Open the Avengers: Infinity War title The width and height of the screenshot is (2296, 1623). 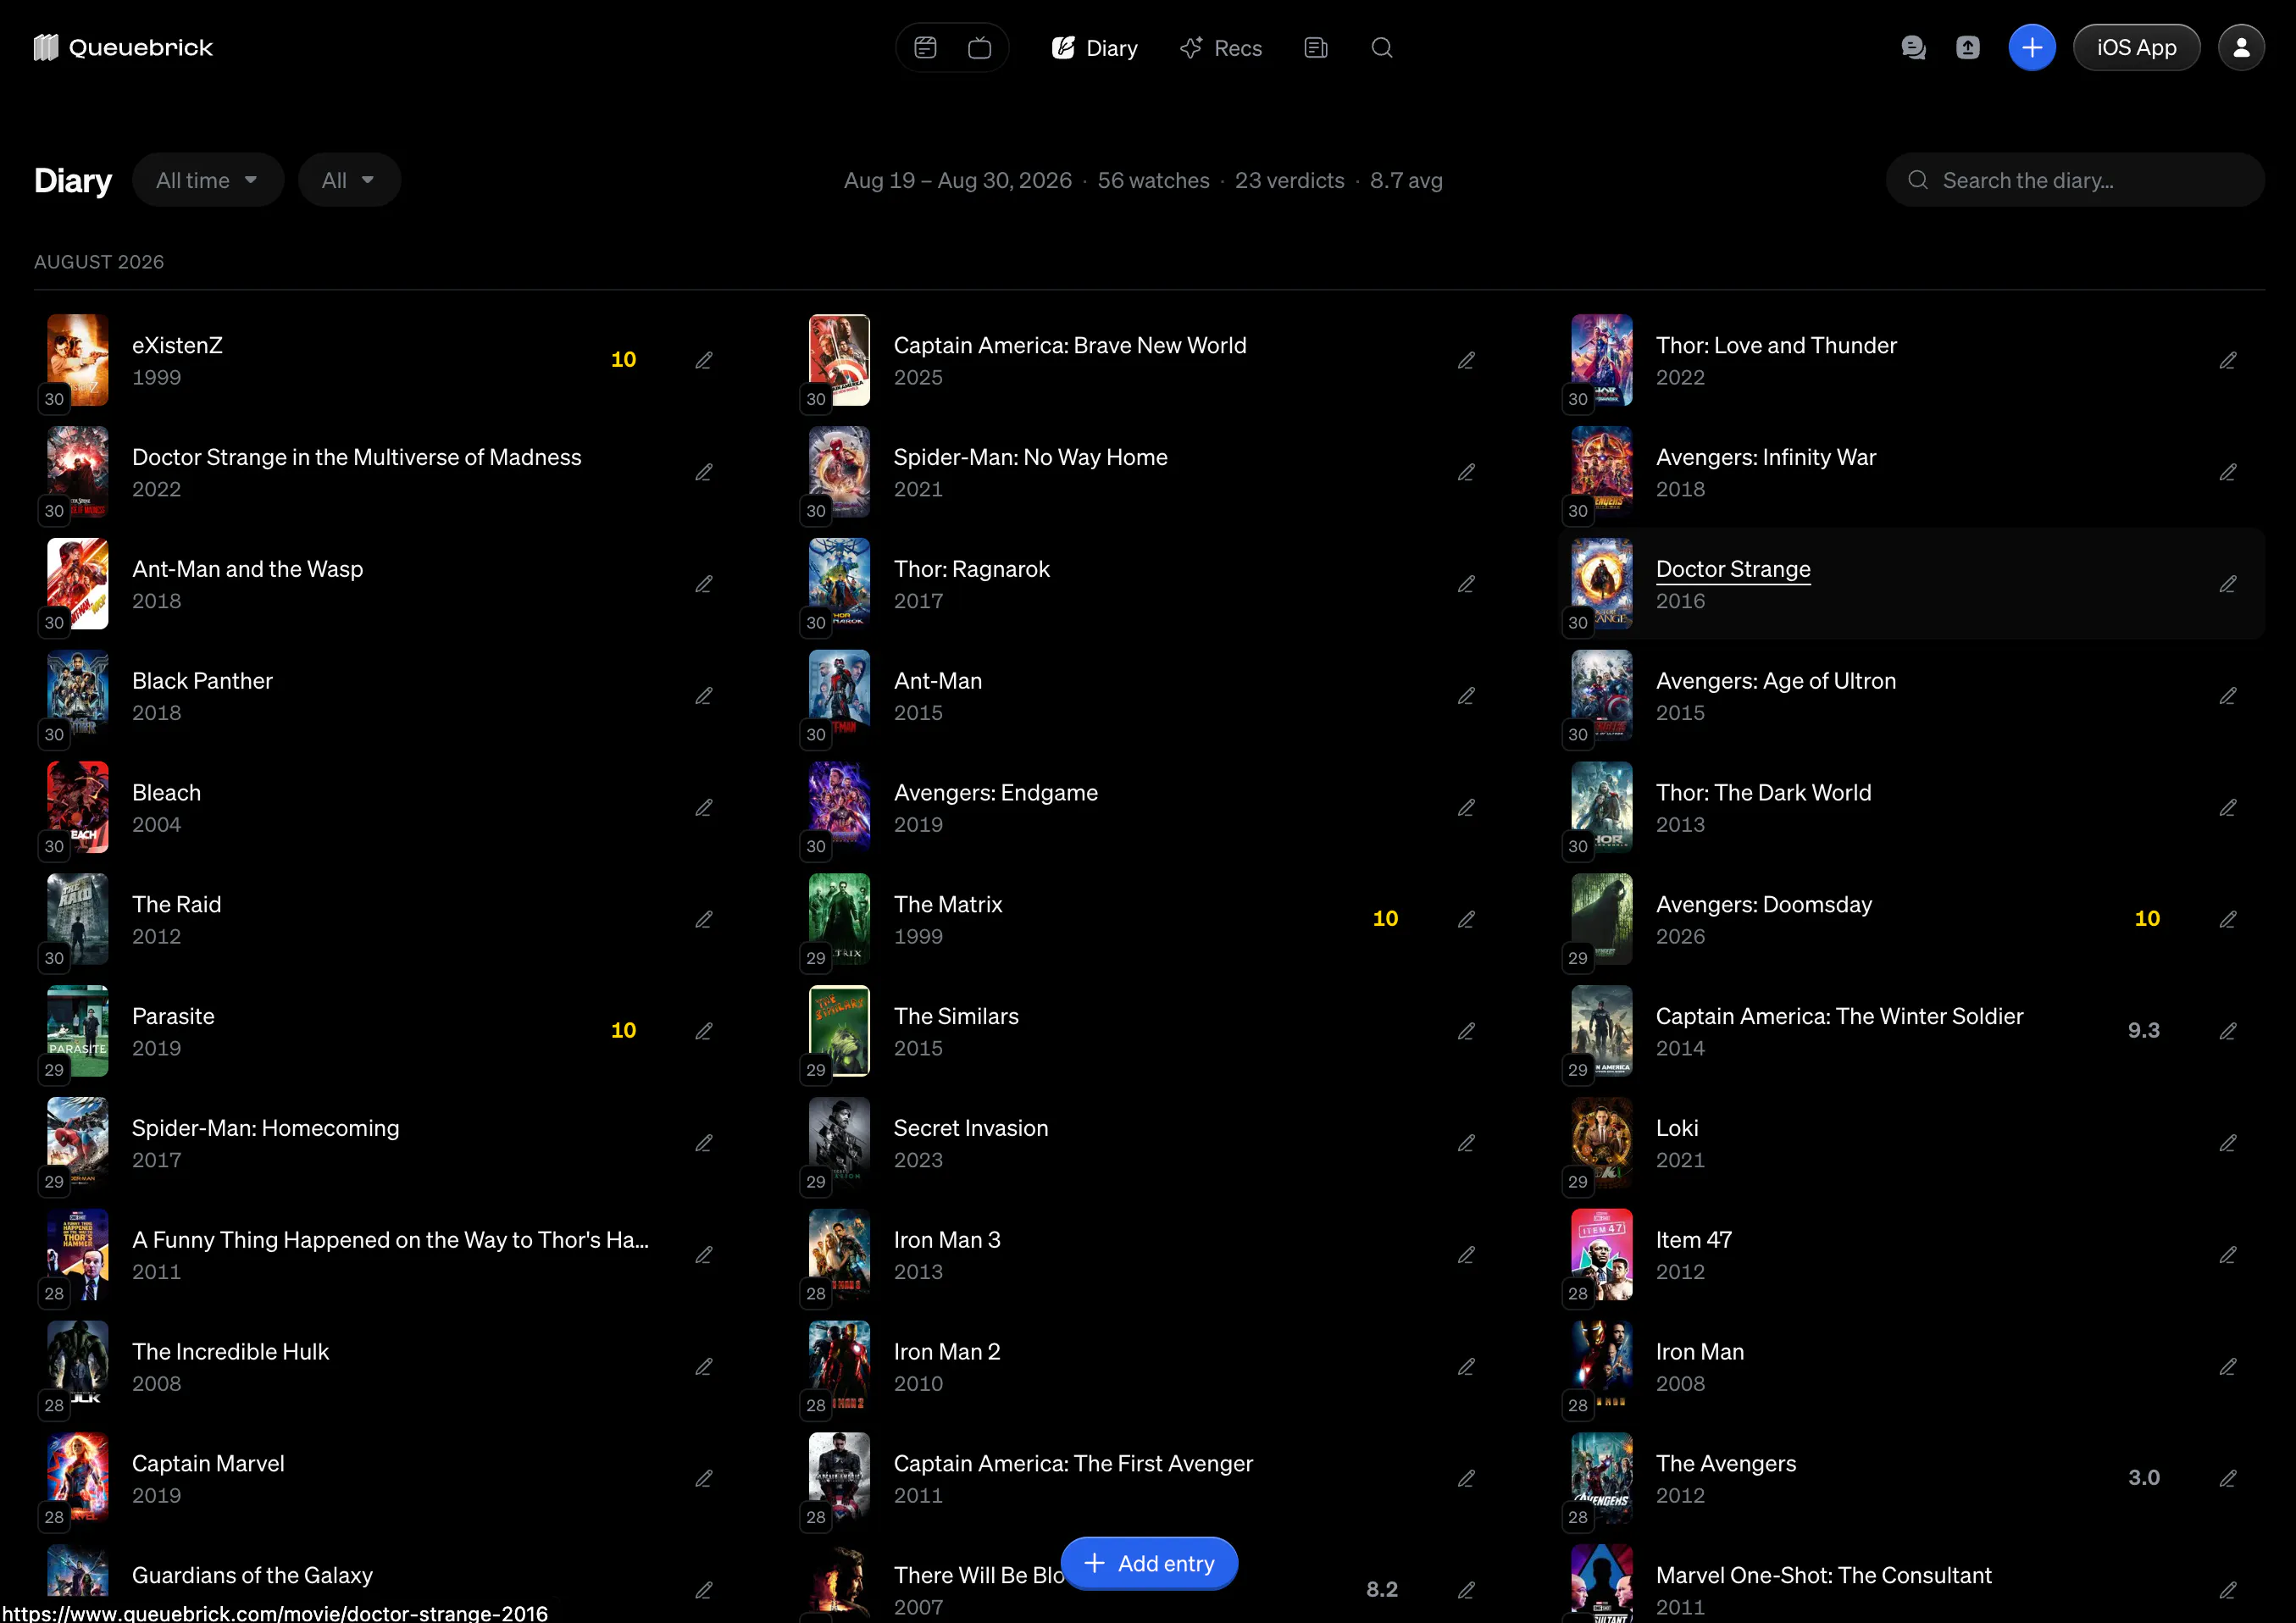coord(1765,457)
